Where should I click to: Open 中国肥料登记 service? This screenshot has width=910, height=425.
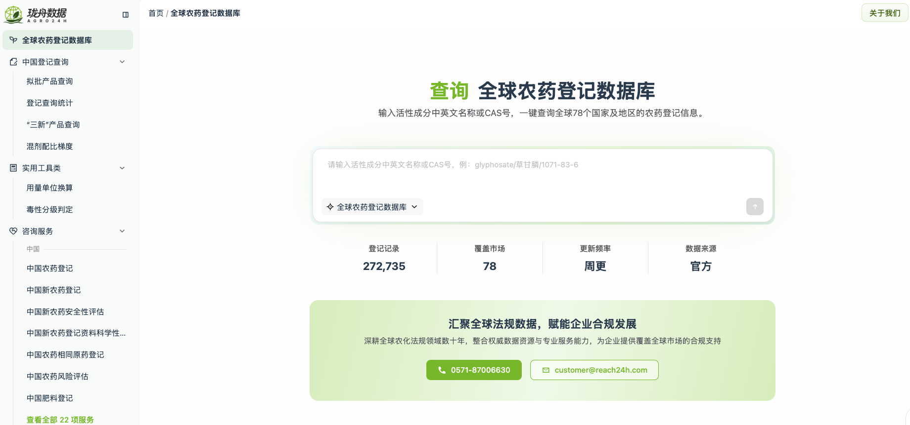[x=49, y=398]
